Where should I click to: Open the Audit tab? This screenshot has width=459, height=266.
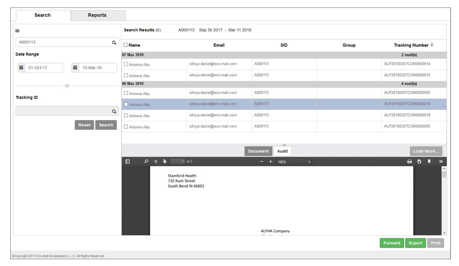pyautogui.click(x=282, y=151)
